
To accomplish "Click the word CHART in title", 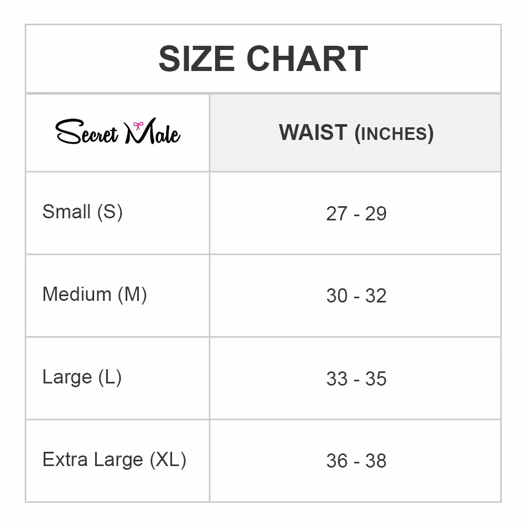I will pyautogui.click(x=307, y=59).
